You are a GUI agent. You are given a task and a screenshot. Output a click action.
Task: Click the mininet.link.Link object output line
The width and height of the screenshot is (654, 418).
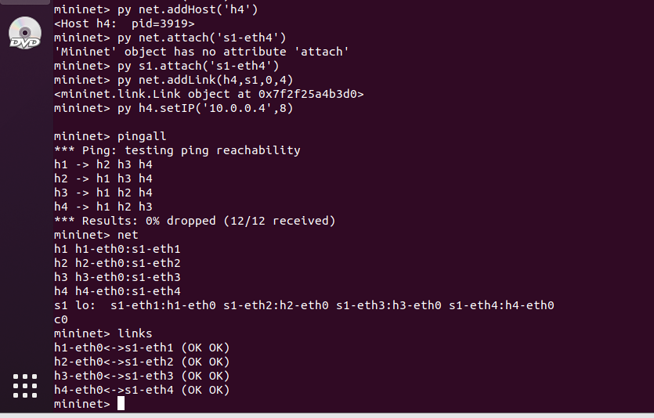click(x=209, y=94)
